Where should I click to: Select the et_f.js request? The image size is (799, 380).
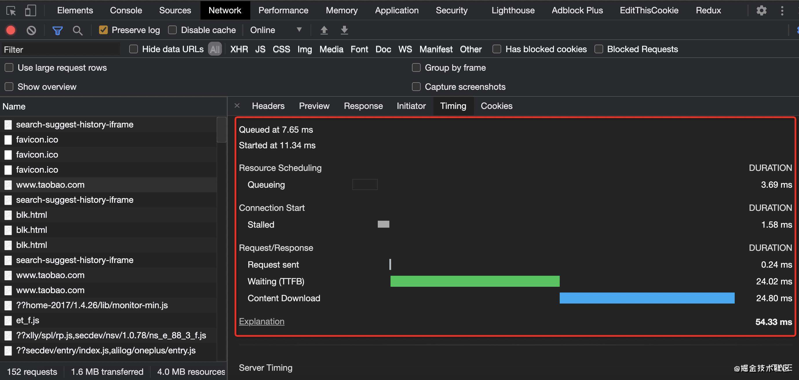pyautogui.click(x=108, y=320)
